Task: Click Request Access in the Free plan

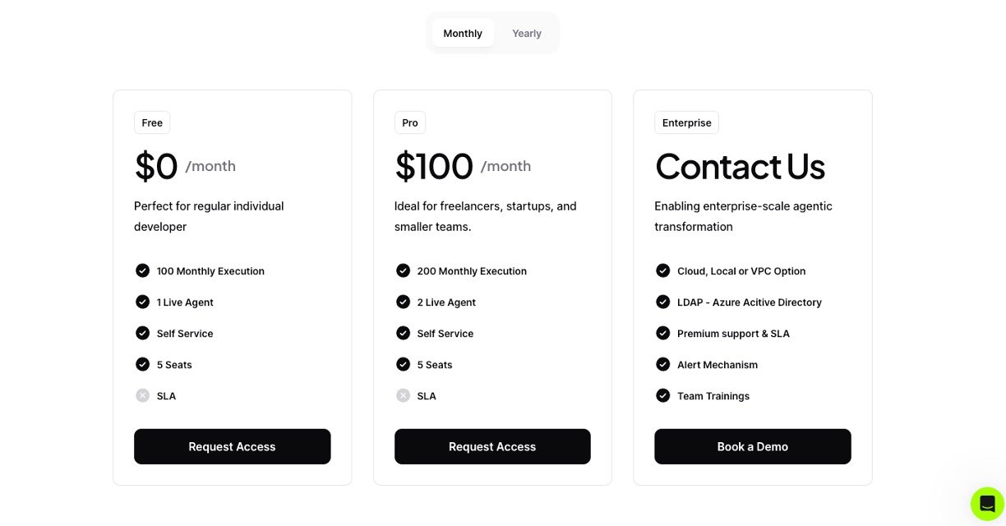Action: click(x=232, y=446)
